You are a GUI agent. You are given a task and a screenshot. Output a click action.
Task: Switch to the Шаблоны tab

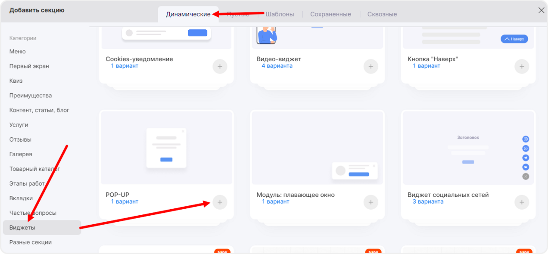click(280, 14)
